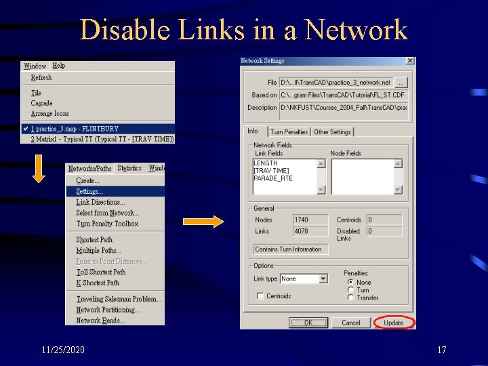488x366 pixels.
Task: Switch to practice_3.map - FLINTBURY window entry
Action: tap(98, 129)
